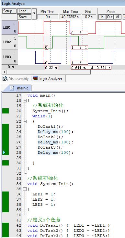Click Delay_ms(100); on line 28
The image size is (125, 238).
click(x=55, y=152)
